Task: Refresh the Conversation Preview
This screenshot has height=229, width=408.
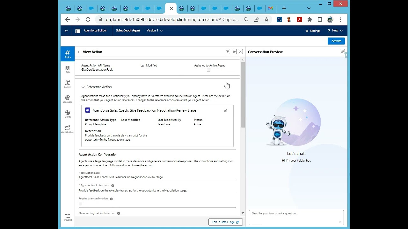Action: 342,52
